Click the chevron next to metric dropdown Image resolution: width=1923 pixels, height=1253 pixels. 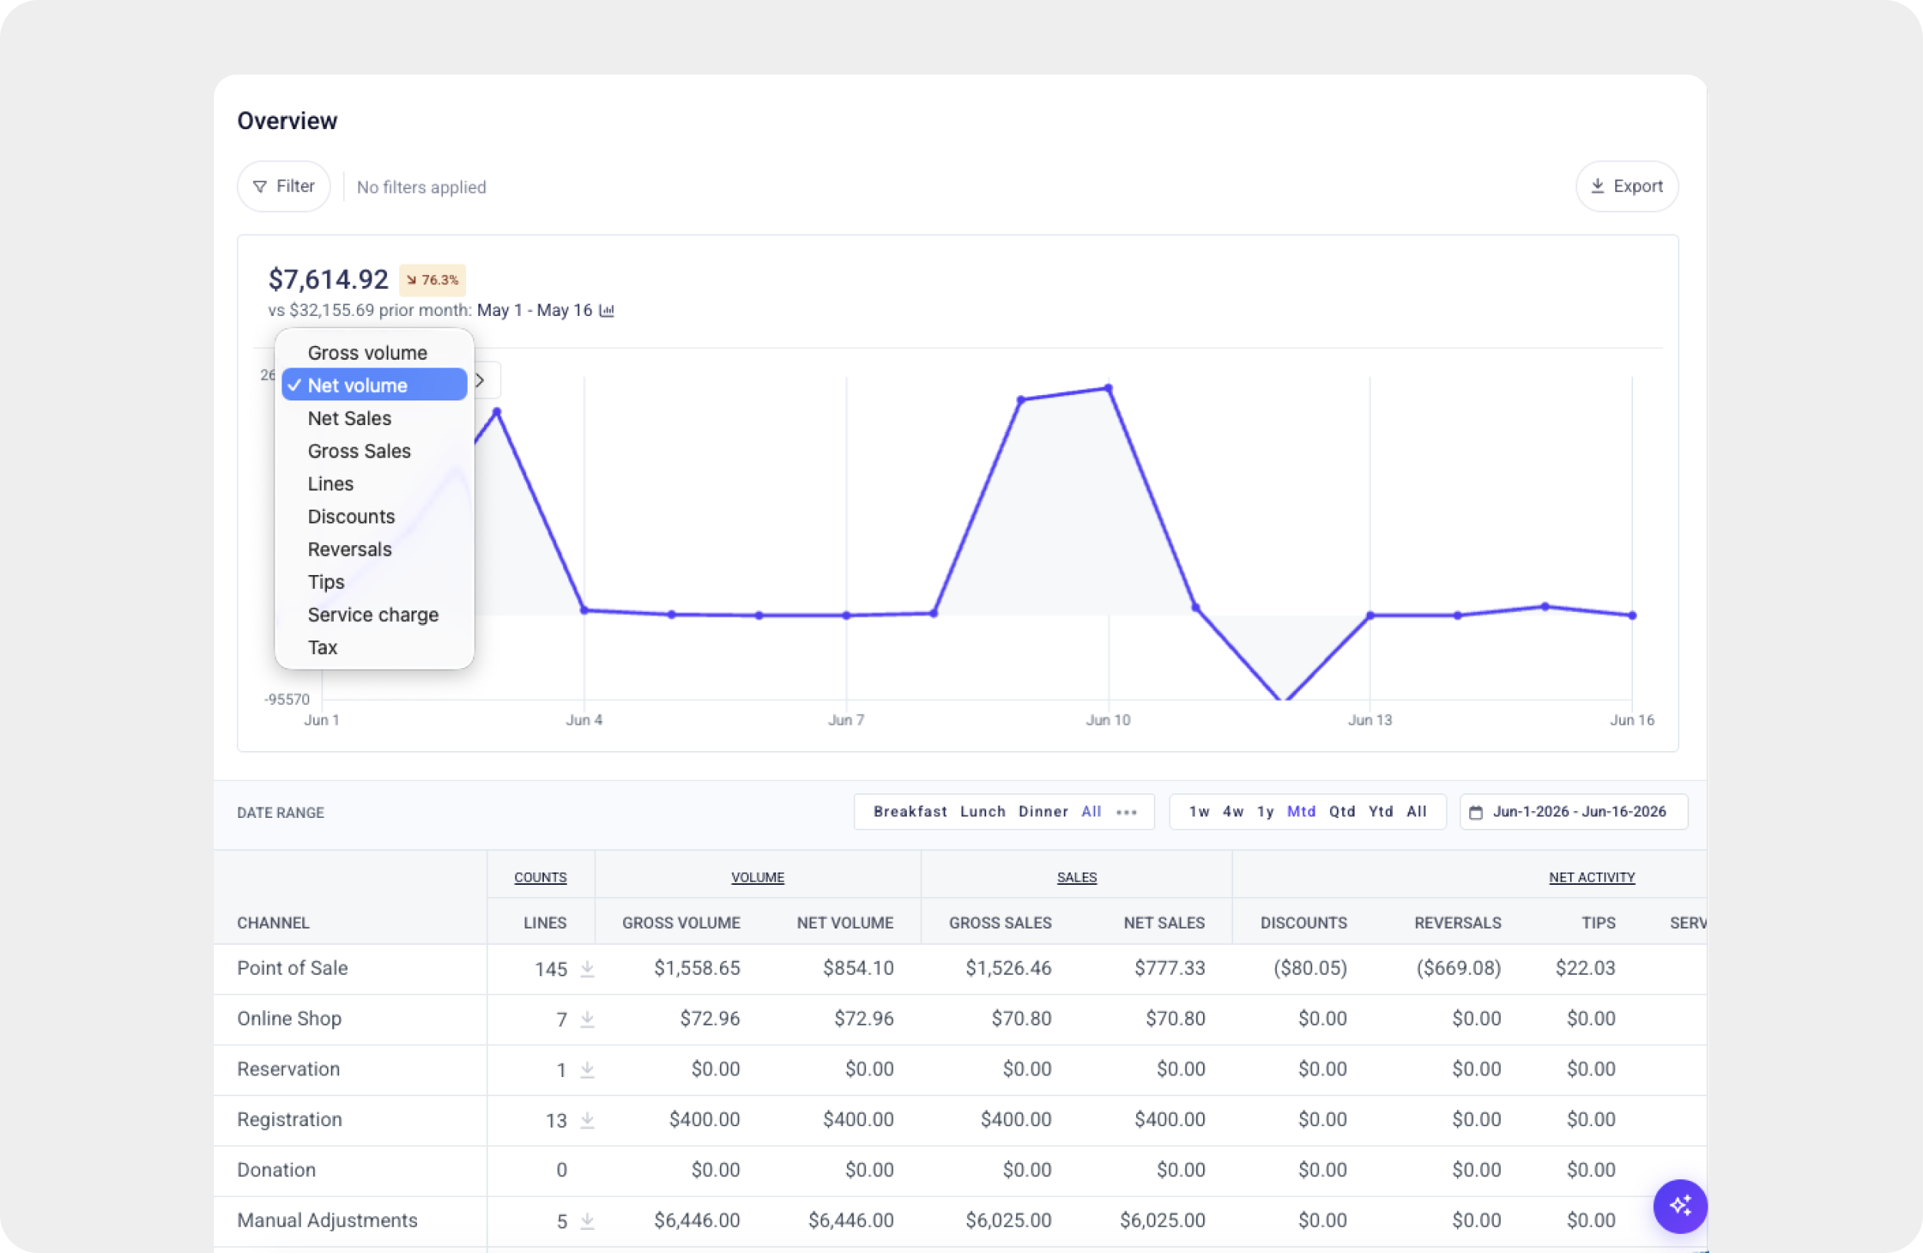click(480, 381)
